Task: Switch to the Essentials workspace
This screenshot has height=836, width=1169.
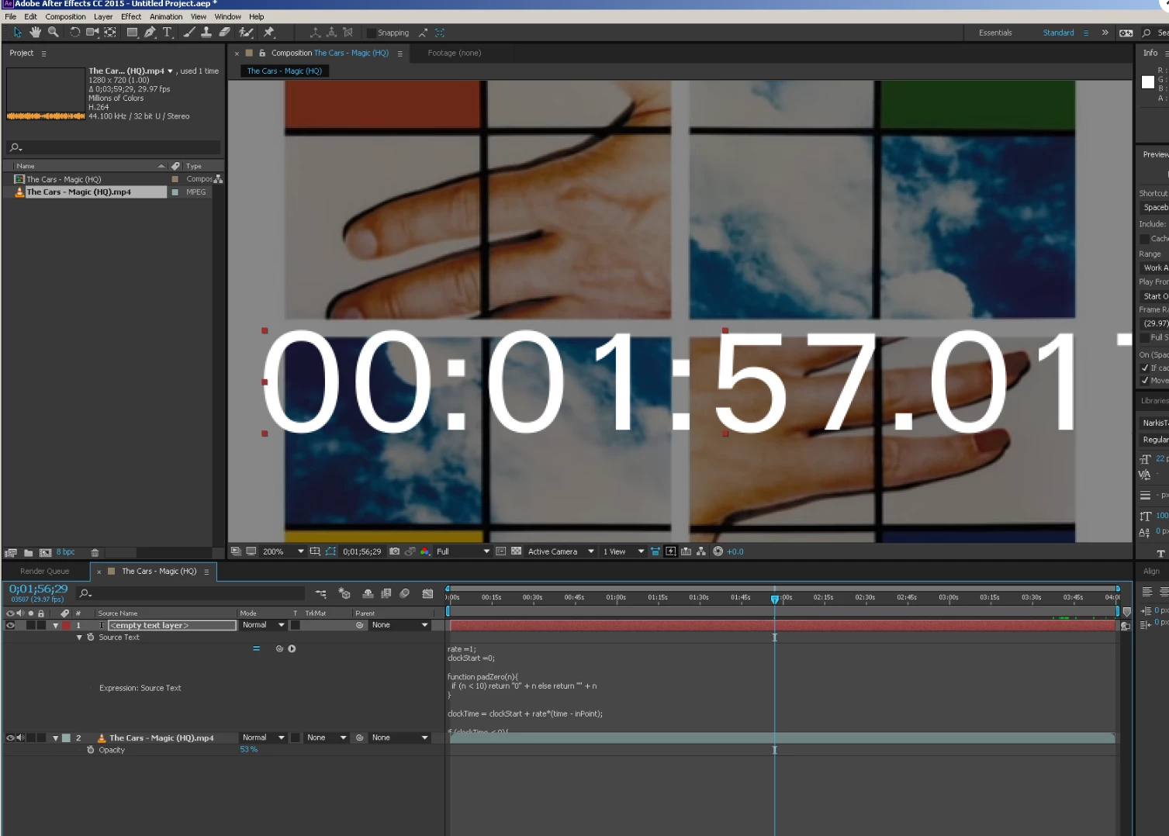Action: [995, 33]
